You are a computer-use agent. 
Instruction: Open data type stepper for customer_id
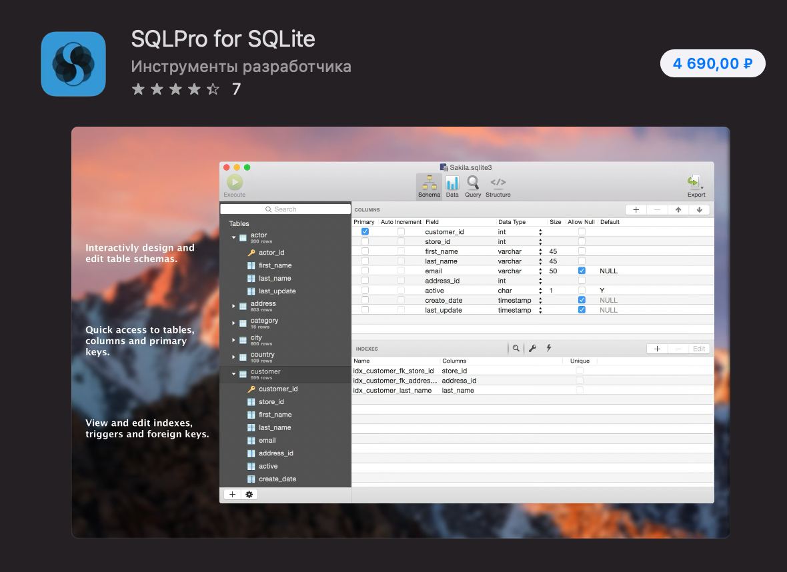click(x=540, y=232)
